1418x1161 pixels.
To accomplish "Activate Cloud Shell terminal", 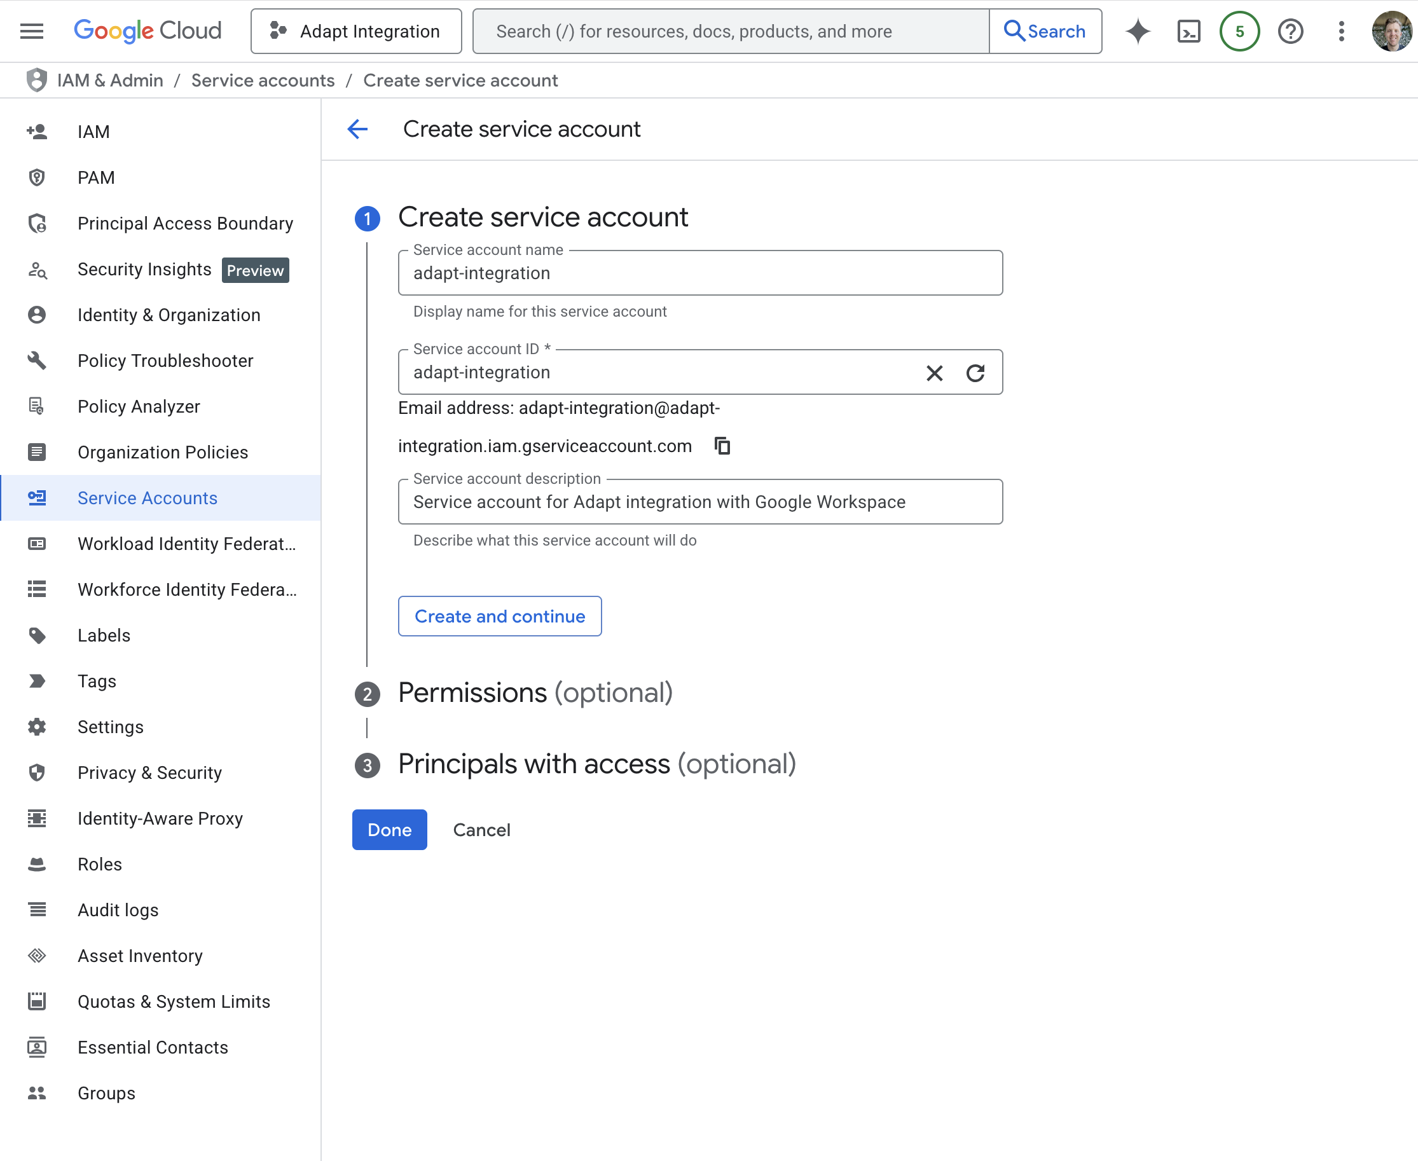I will [x=1188, y=31].
